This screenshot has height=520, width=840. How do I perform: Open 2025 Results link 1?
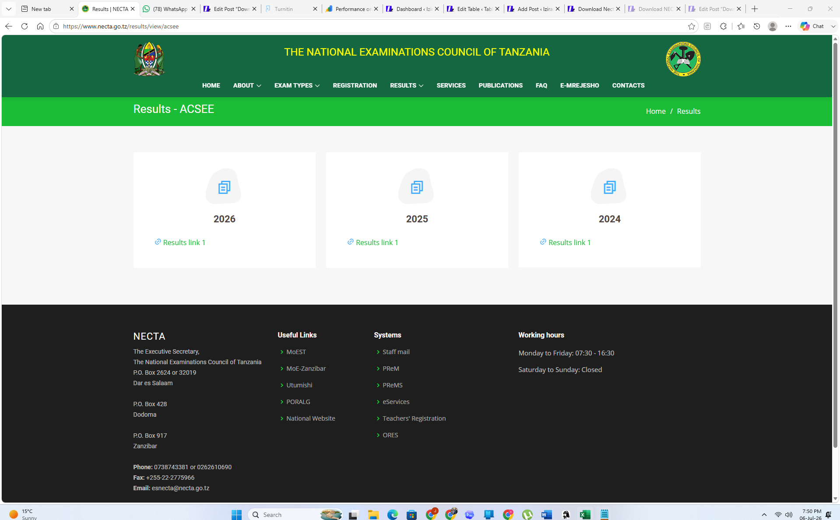pyautogui.click(x=377, y=242)
